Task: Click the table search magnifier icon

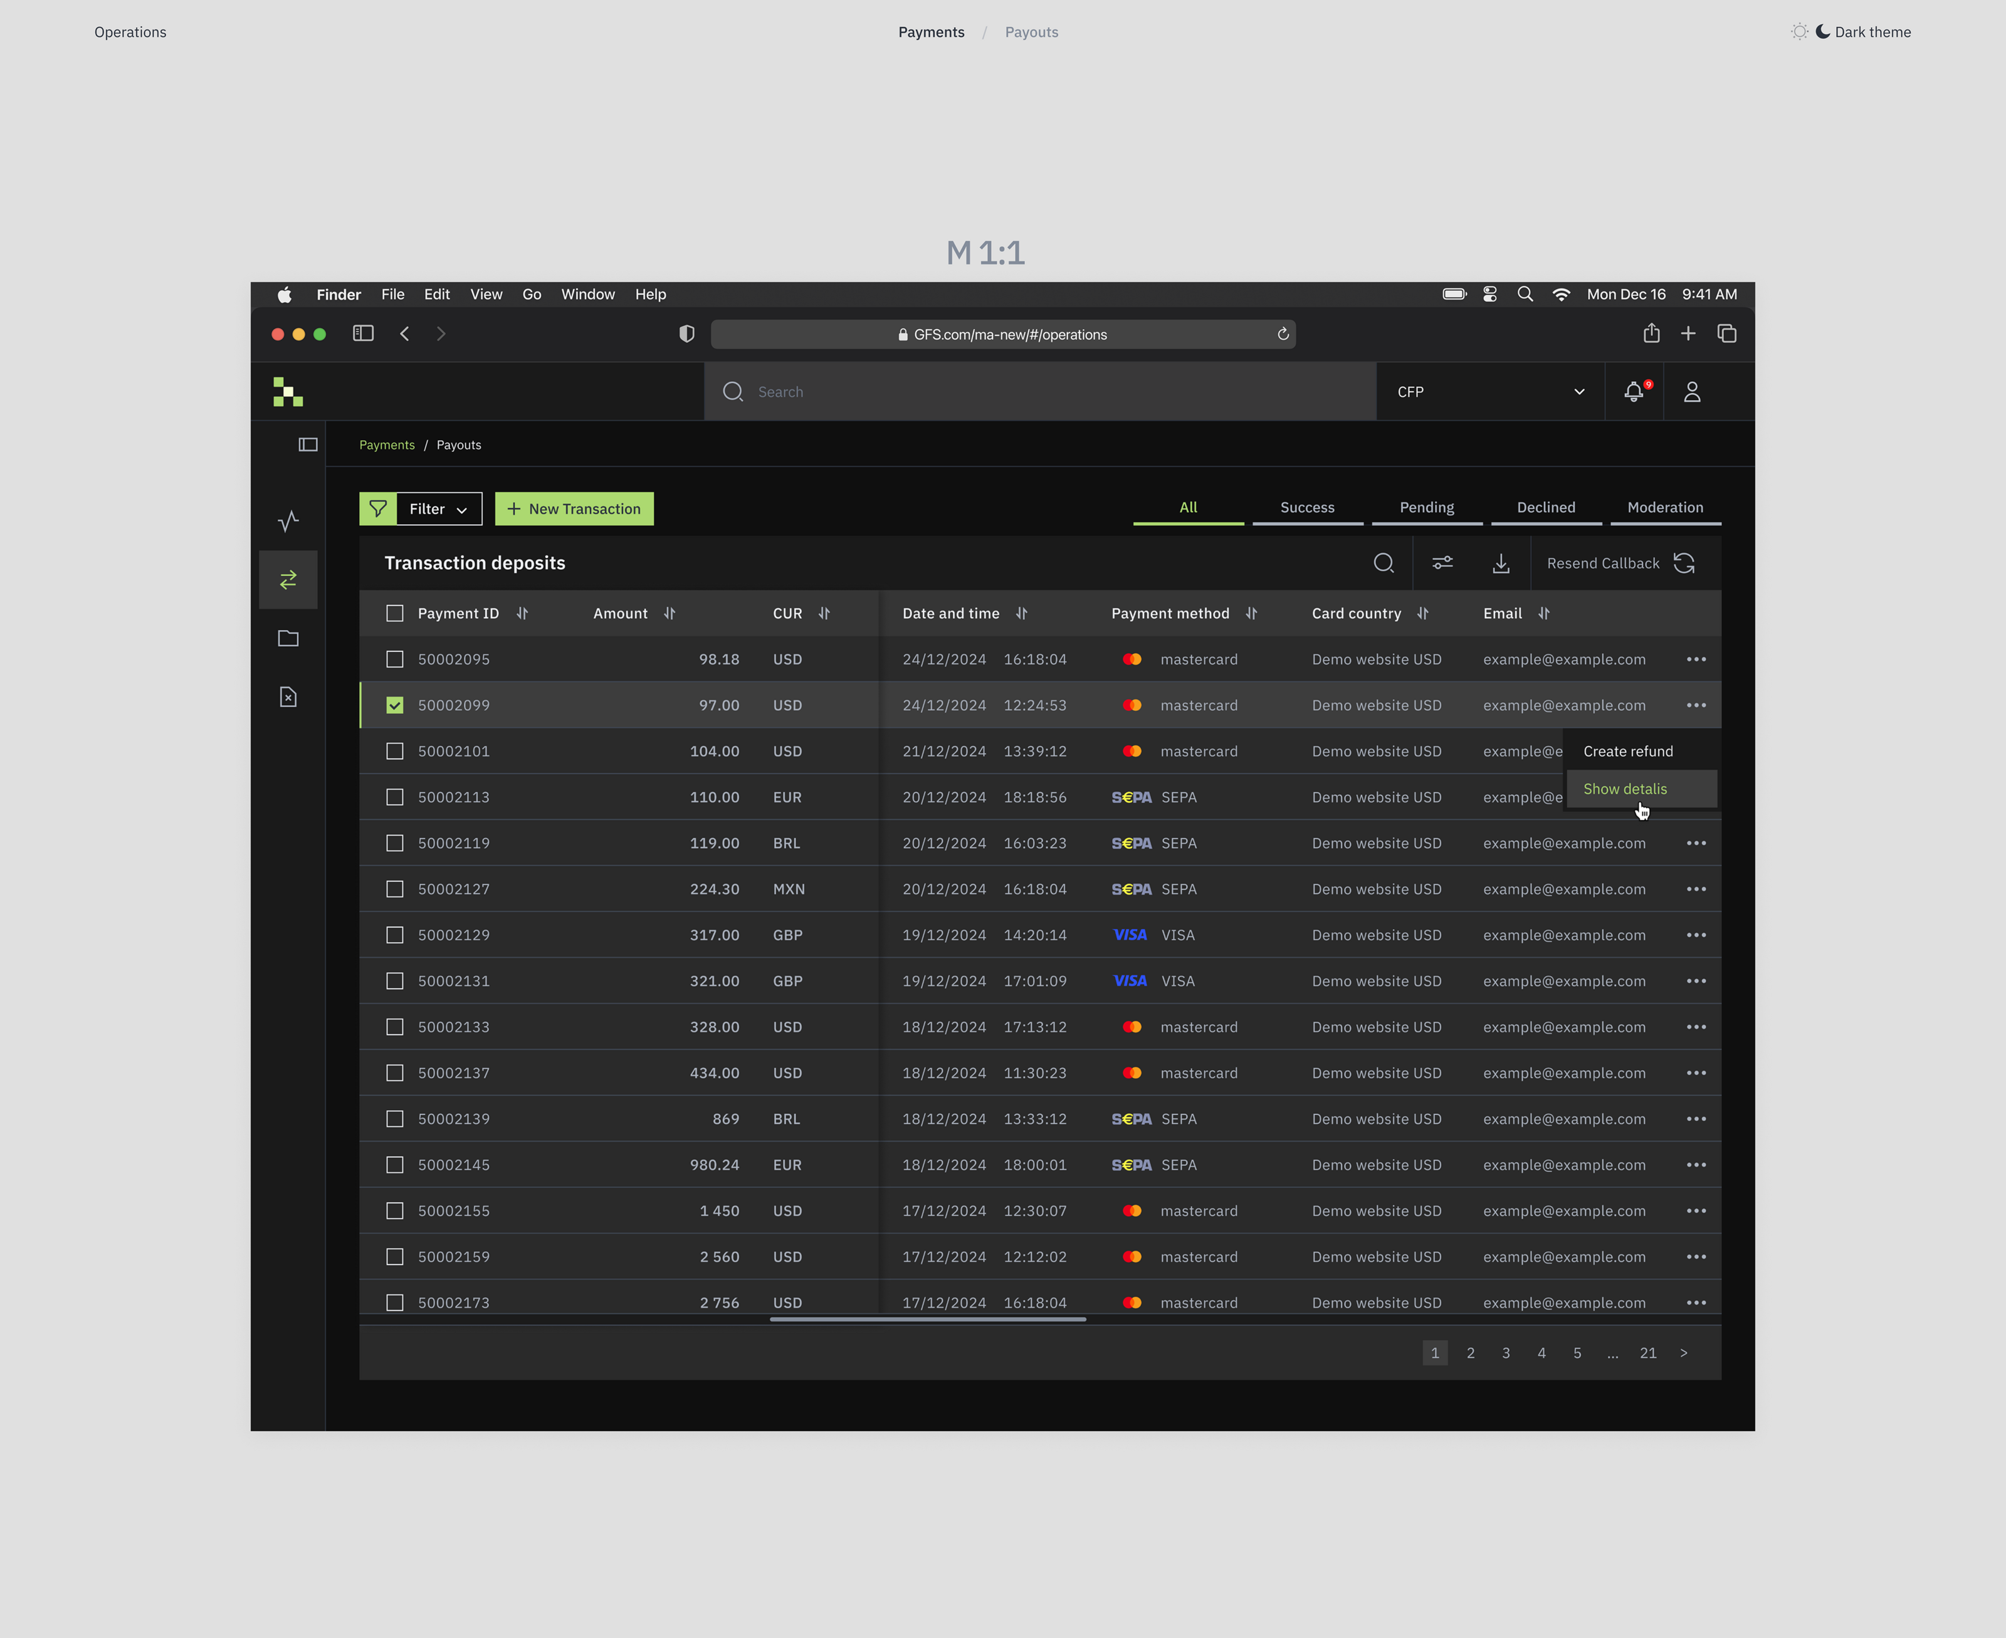Action: pyautogui.click(x=1384, y=564)
